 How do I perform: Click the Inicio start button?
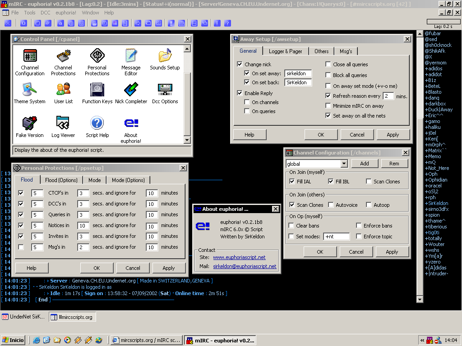point(13,340)
